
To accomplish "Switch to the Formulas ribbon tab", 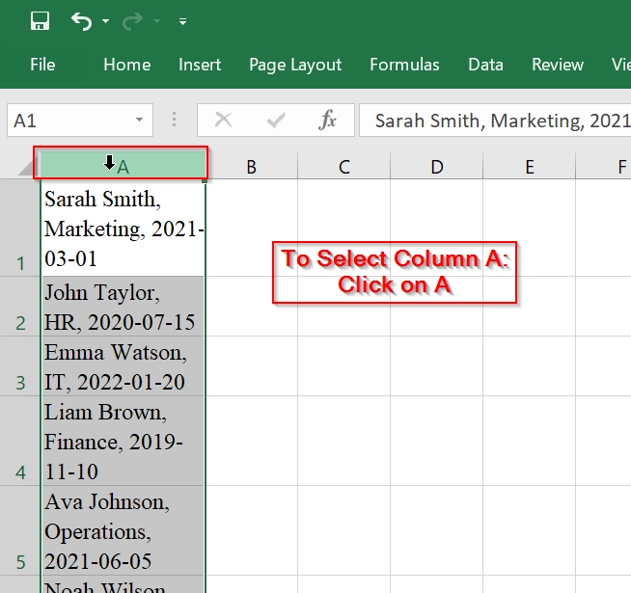I will (x=404, y=65).
